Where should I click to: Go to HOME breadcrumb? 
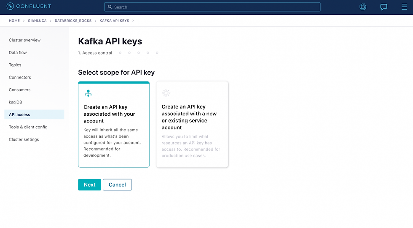(14, 21)
